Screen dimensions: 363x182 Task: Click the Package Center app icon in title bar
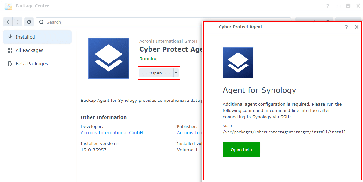[x=9, y=6]
